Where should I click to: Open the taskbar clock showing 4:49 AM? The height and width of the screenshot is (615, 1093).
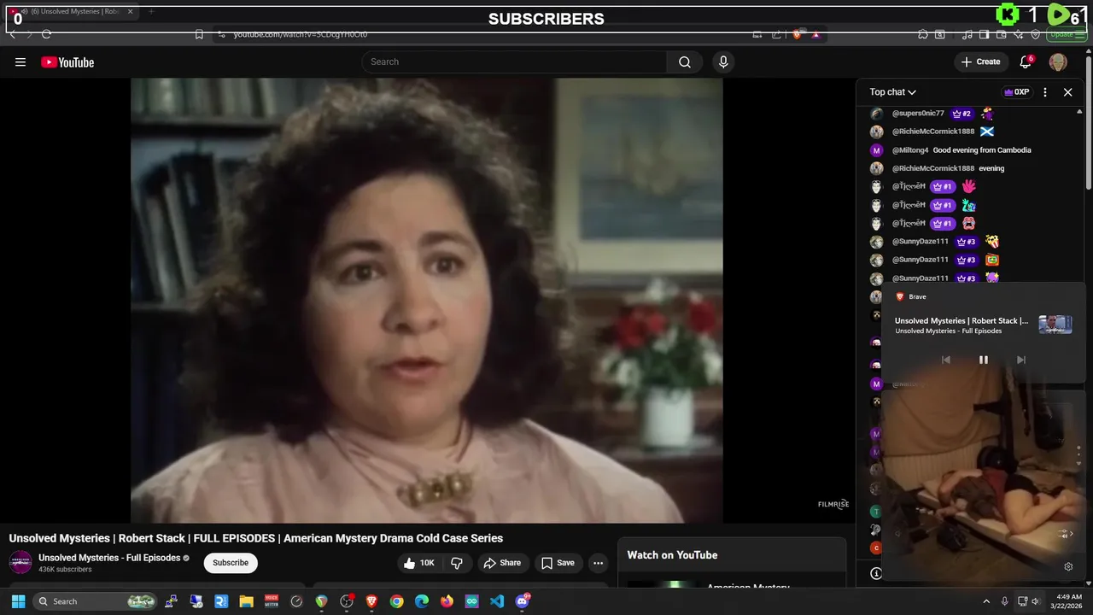coord(1068,601)
